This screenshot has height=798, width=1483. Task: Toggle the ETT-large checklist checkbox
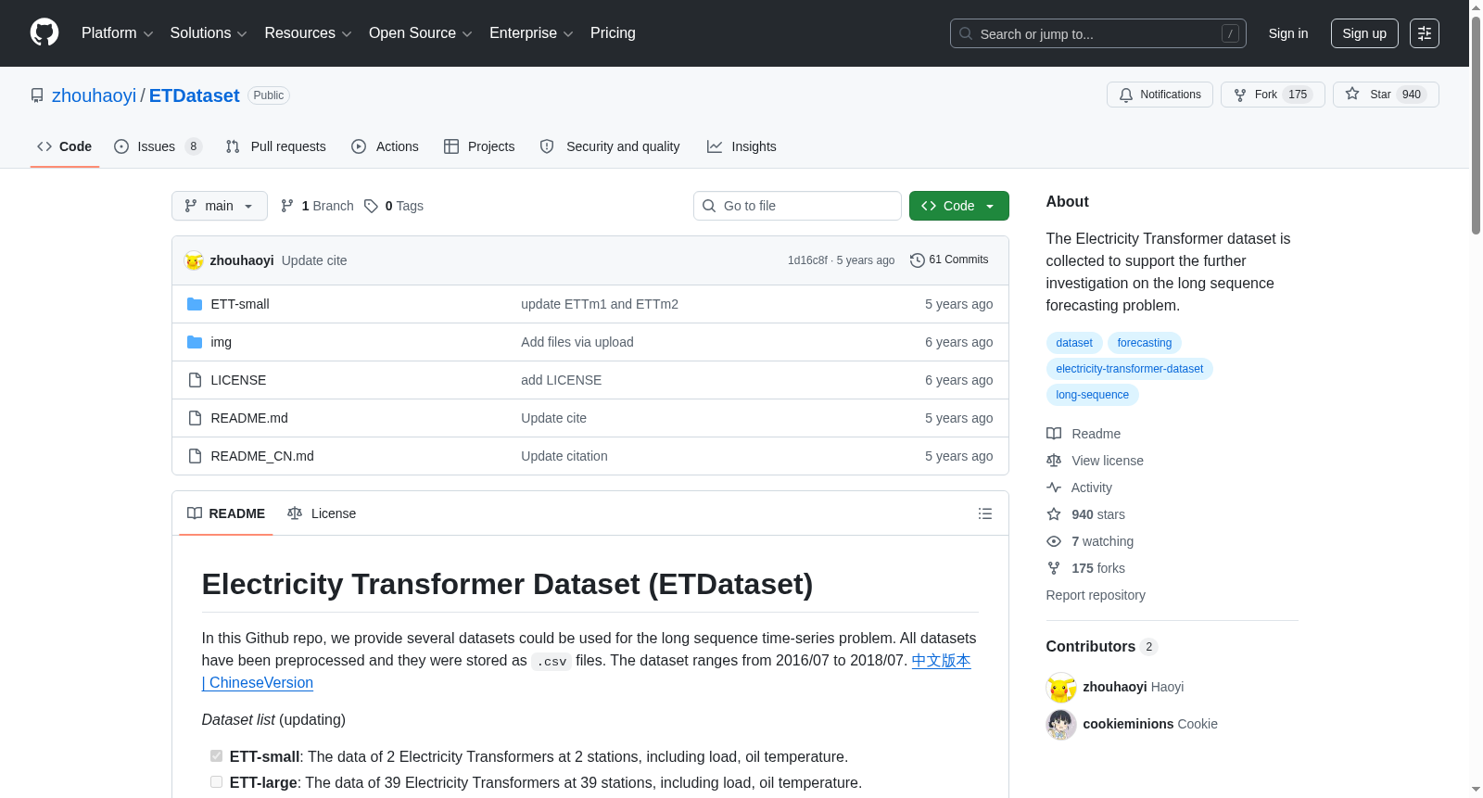[x=216, y=782]
